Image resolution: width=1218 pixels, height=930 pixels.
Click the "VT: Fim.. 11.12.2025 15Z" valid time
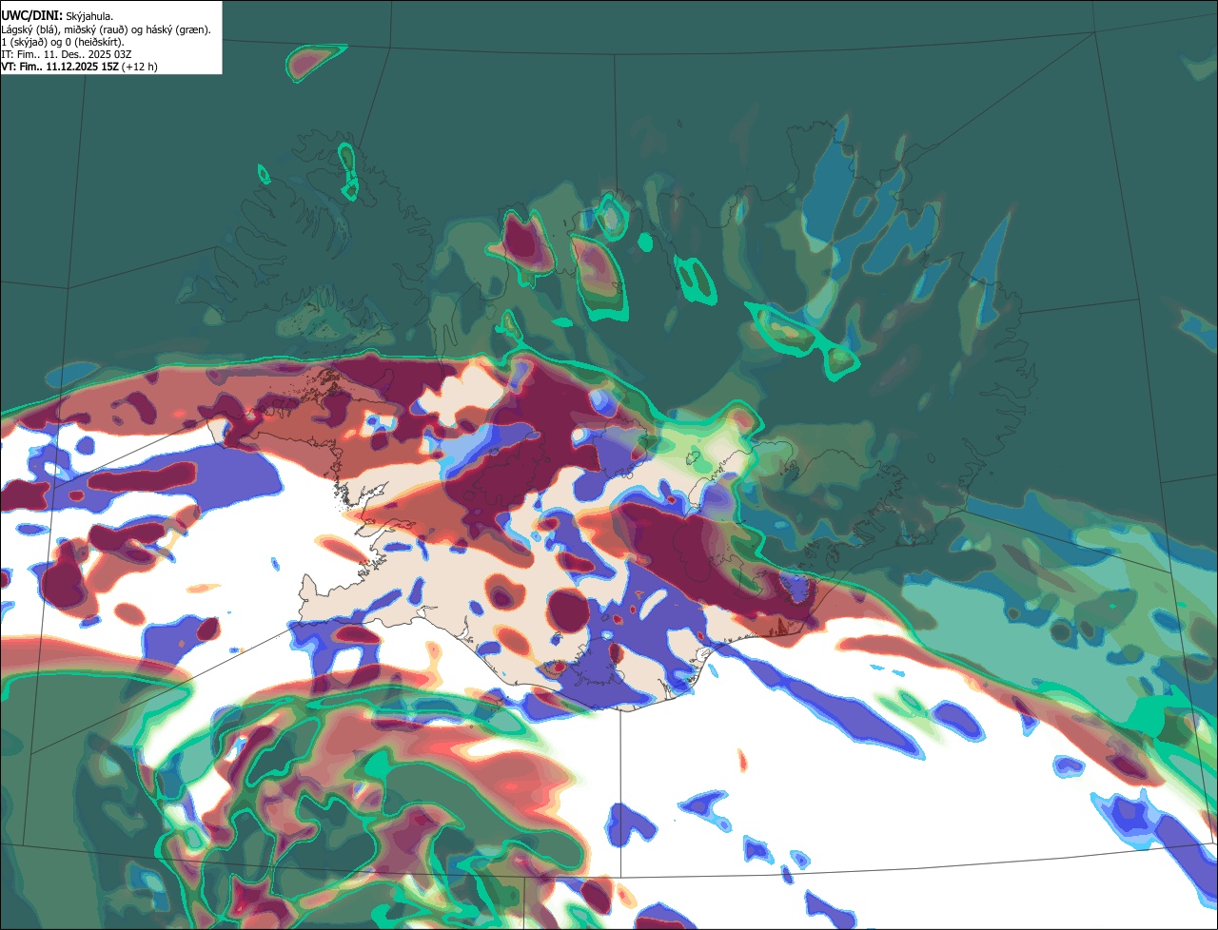point(60,67)
